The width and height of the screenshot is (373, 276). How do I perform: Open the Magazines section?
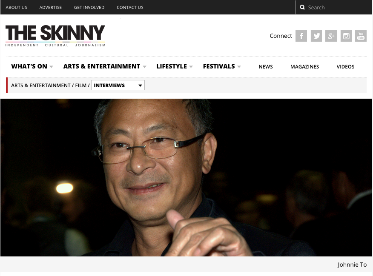[x=304, y=67]
